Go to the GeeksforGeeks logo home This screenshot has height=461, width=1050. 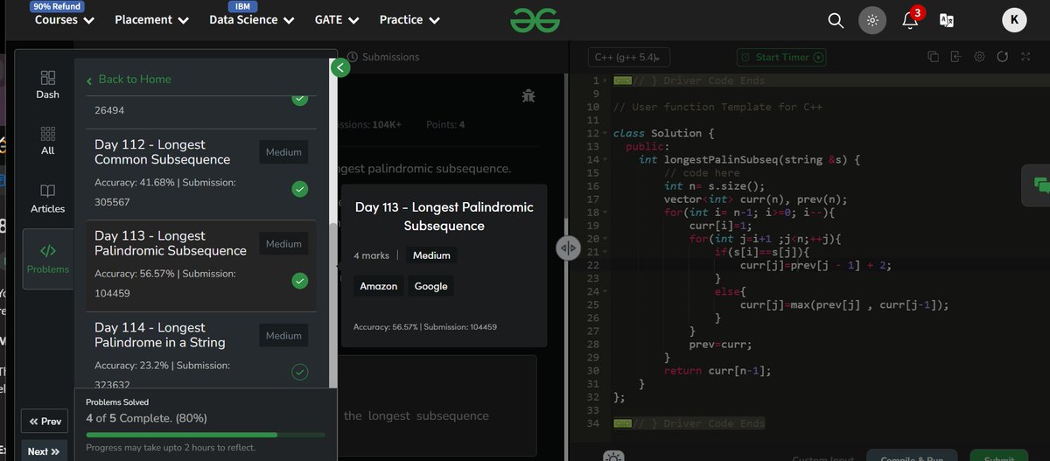(535, 20)
